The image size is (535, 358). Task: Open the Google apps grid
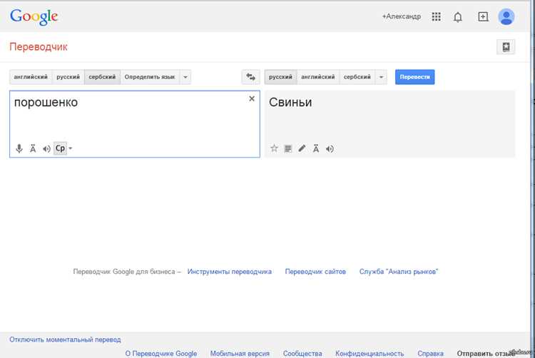pyautogui.click(x=436, y=16)
